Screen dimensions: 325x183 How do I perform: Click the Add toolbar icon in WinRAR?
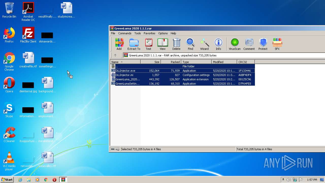coord(119,44)
